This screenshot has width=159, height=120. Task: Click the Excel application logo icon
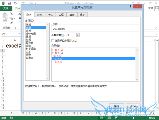click(x=3, y=3)
